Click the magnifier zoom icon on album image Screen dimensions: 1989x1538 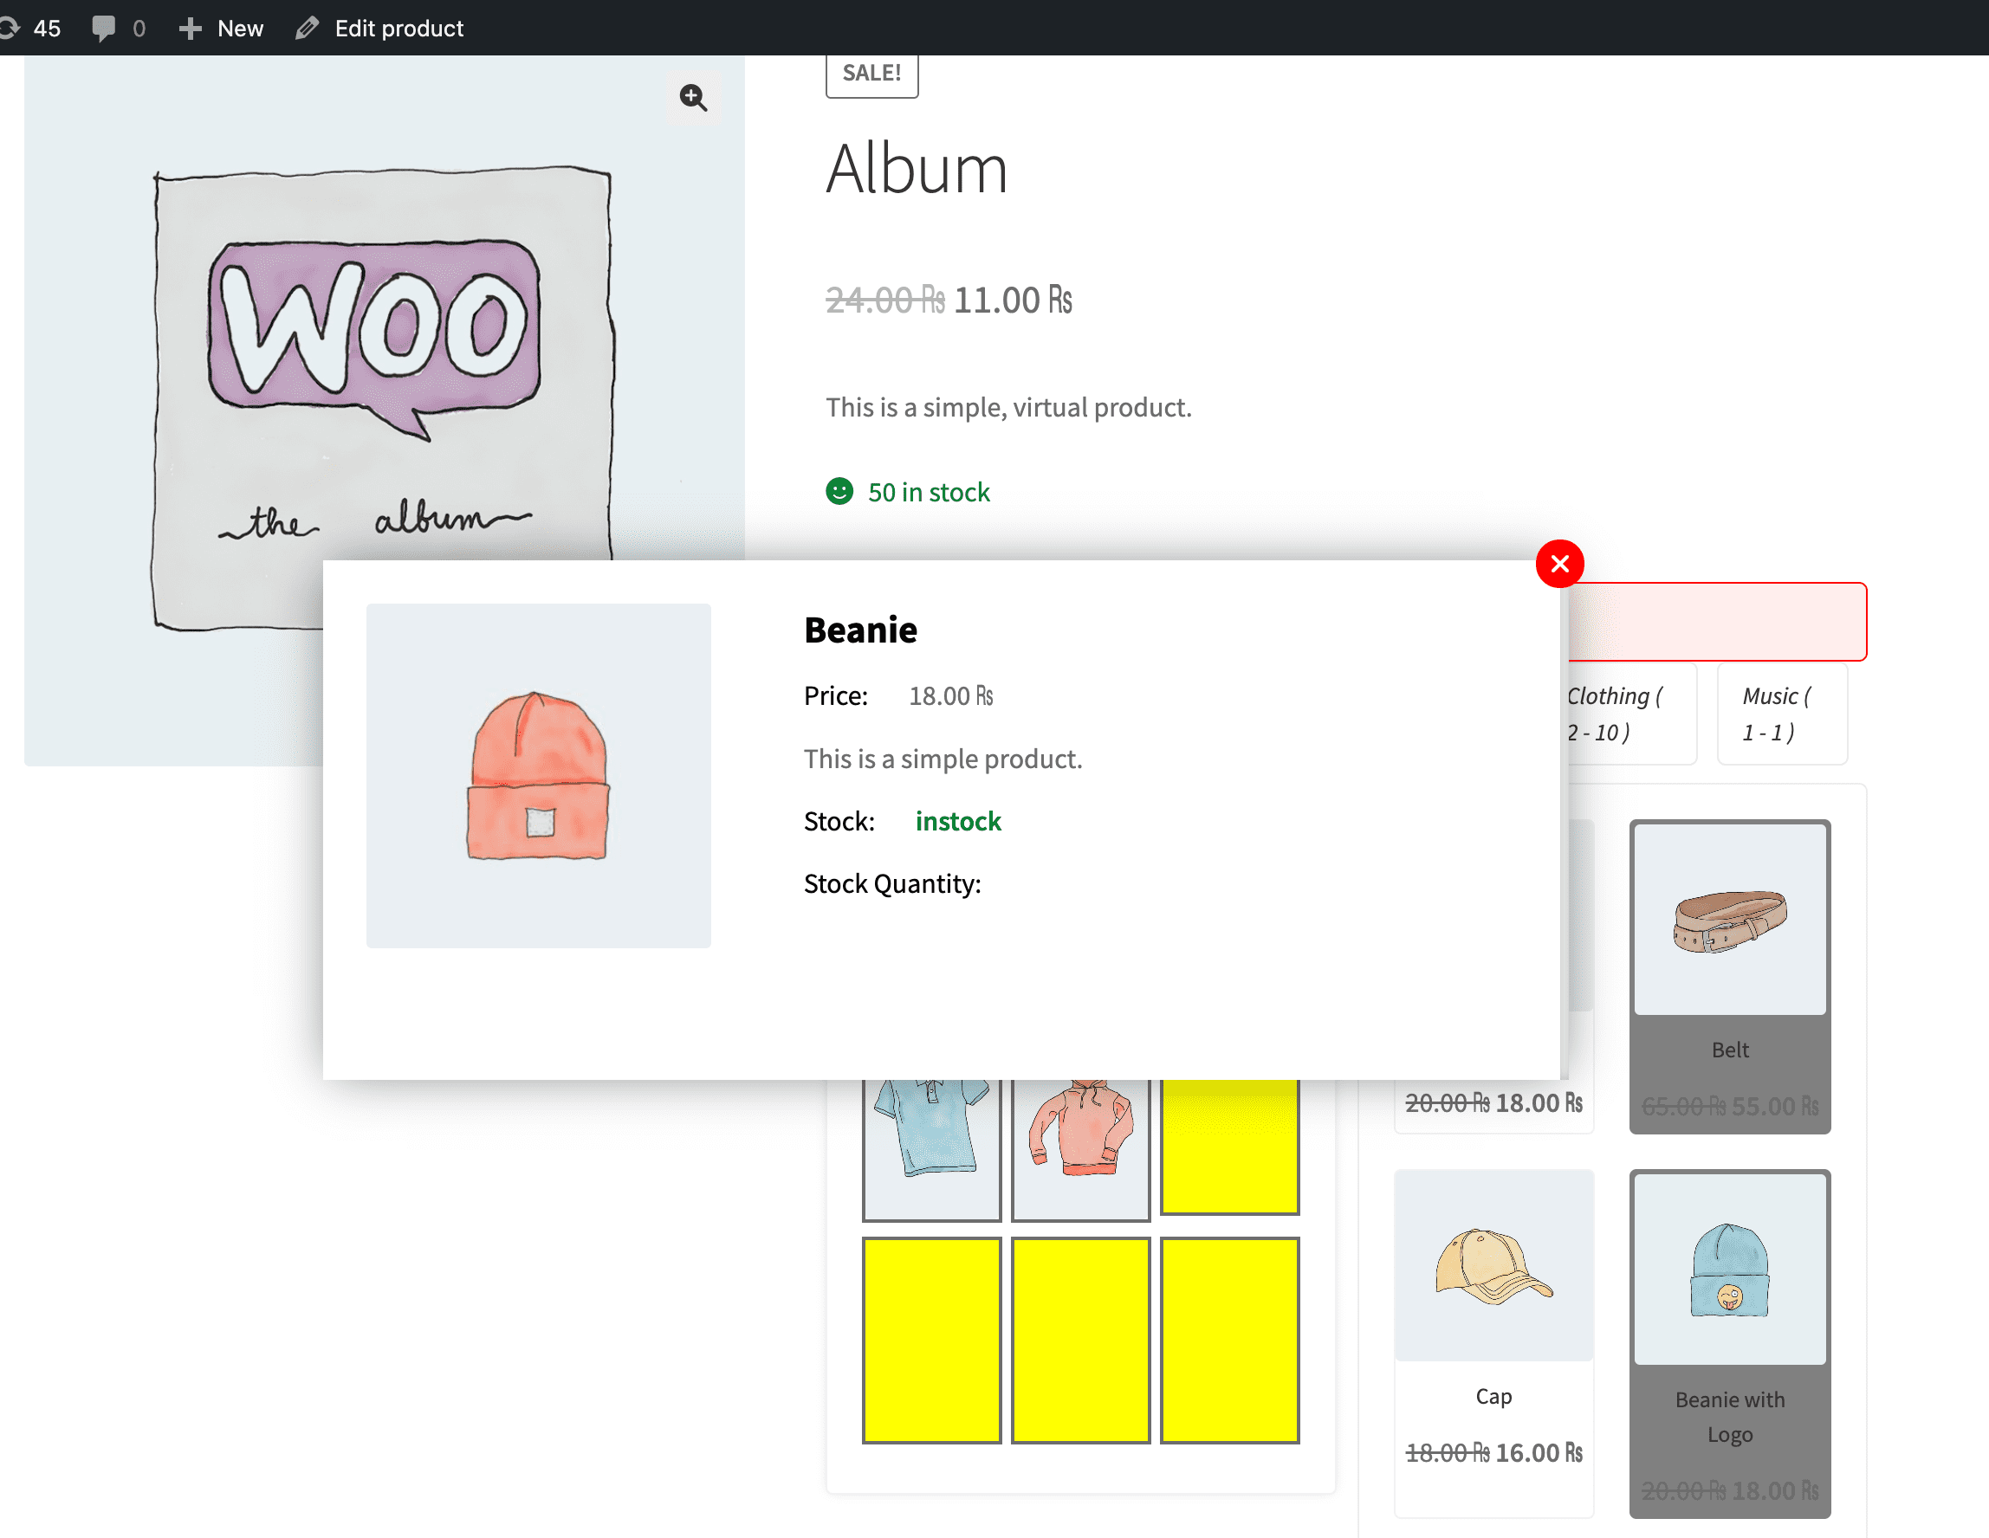click(693, 98)
